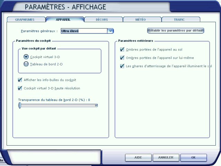
Task: Toggle Ombres portées de l'appareil au sol
Action: click(122, 49)
